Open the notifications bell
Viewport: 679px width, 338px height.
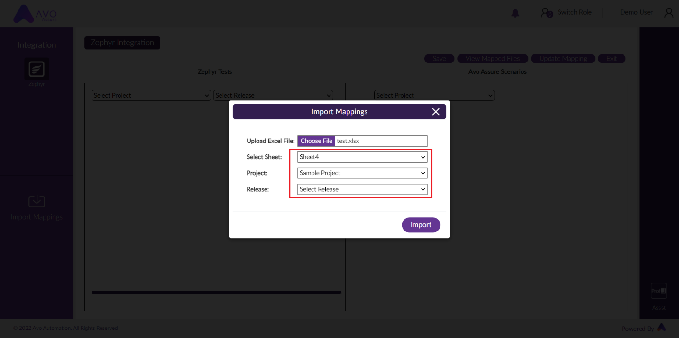(x=515, y=13)
